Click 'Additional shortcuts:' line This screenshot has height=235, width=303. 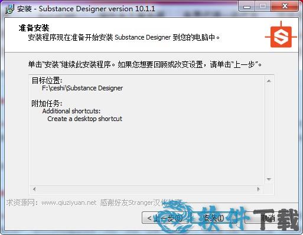point(71,111)
